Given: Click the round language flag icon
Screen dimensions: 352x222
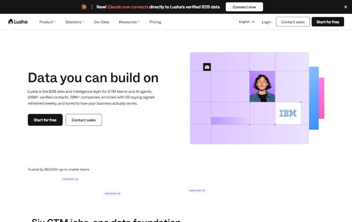Looking at the screenshot, I should click(x=235, y=22).
